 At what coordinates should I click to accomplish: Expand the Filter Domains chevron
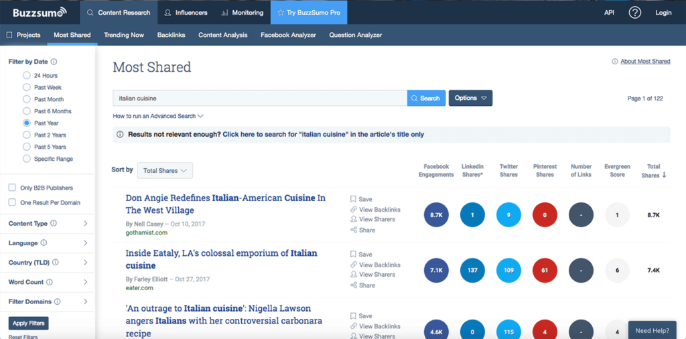[x=85, y=302]
